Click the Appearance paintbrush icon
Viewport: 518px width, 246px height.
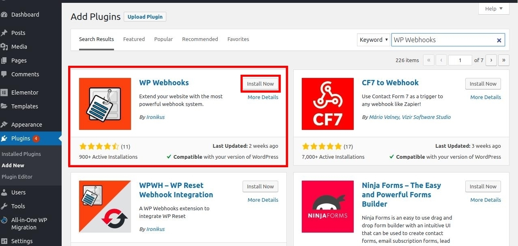[4, 125]
